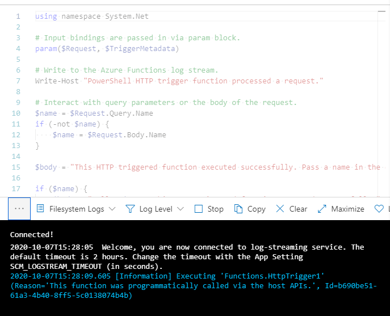The height and width of the screenshot is (316, 390).
Task: Click the 'Connected!' message in the log
Action: (x=32, y=234)
